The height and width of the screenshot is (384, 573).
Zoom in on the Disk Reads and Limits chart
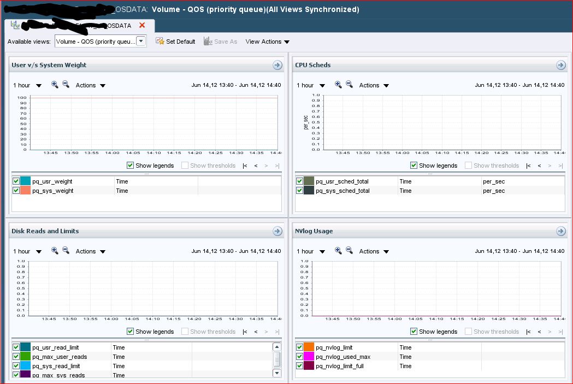[55, 251]
